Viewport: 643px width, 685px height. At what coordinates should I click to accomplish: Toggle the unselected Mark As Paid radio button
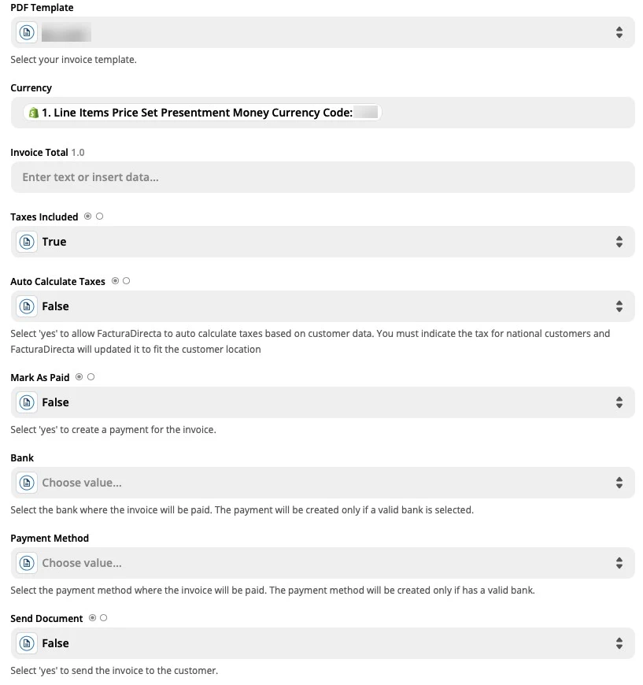tap(91, 376)
